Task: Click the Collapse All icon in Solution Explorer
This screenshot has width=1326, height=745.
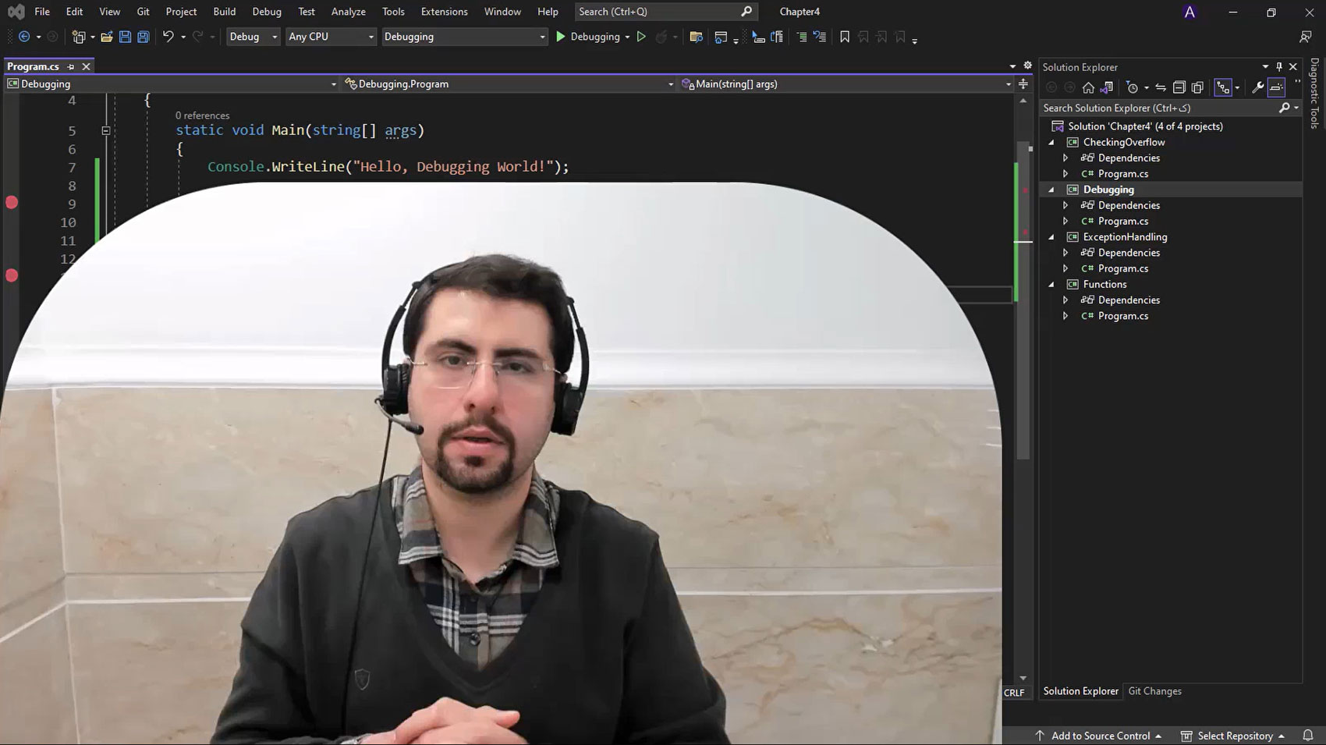Action: pos(1179,87)
